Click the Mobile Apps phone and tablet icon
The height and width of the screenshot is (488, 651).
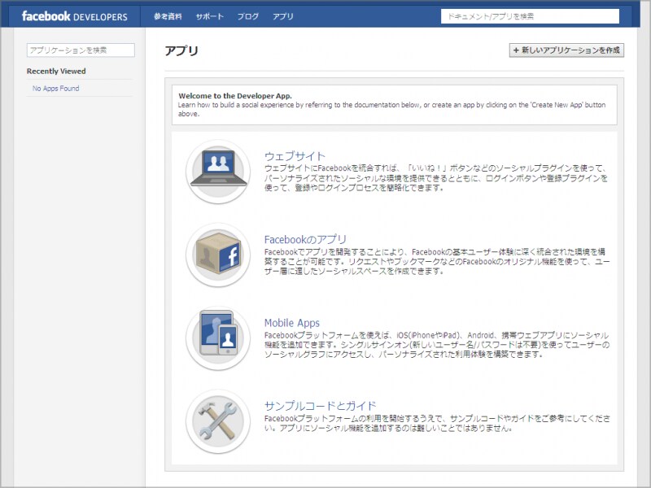click(x=217, y=338)
